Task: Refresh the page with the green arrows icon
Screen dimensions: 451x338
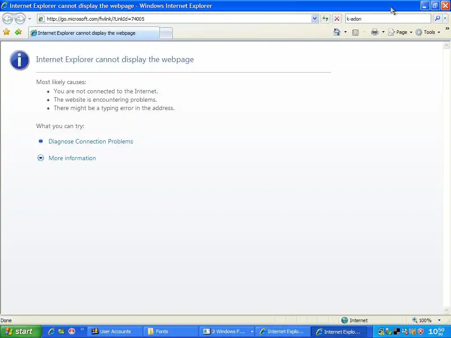Action: [x=325, y=18]
